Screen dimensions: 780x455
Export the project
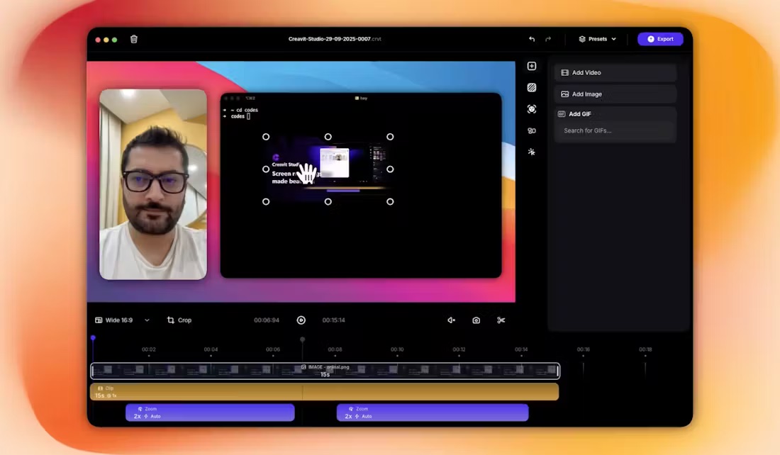point(659,39)
